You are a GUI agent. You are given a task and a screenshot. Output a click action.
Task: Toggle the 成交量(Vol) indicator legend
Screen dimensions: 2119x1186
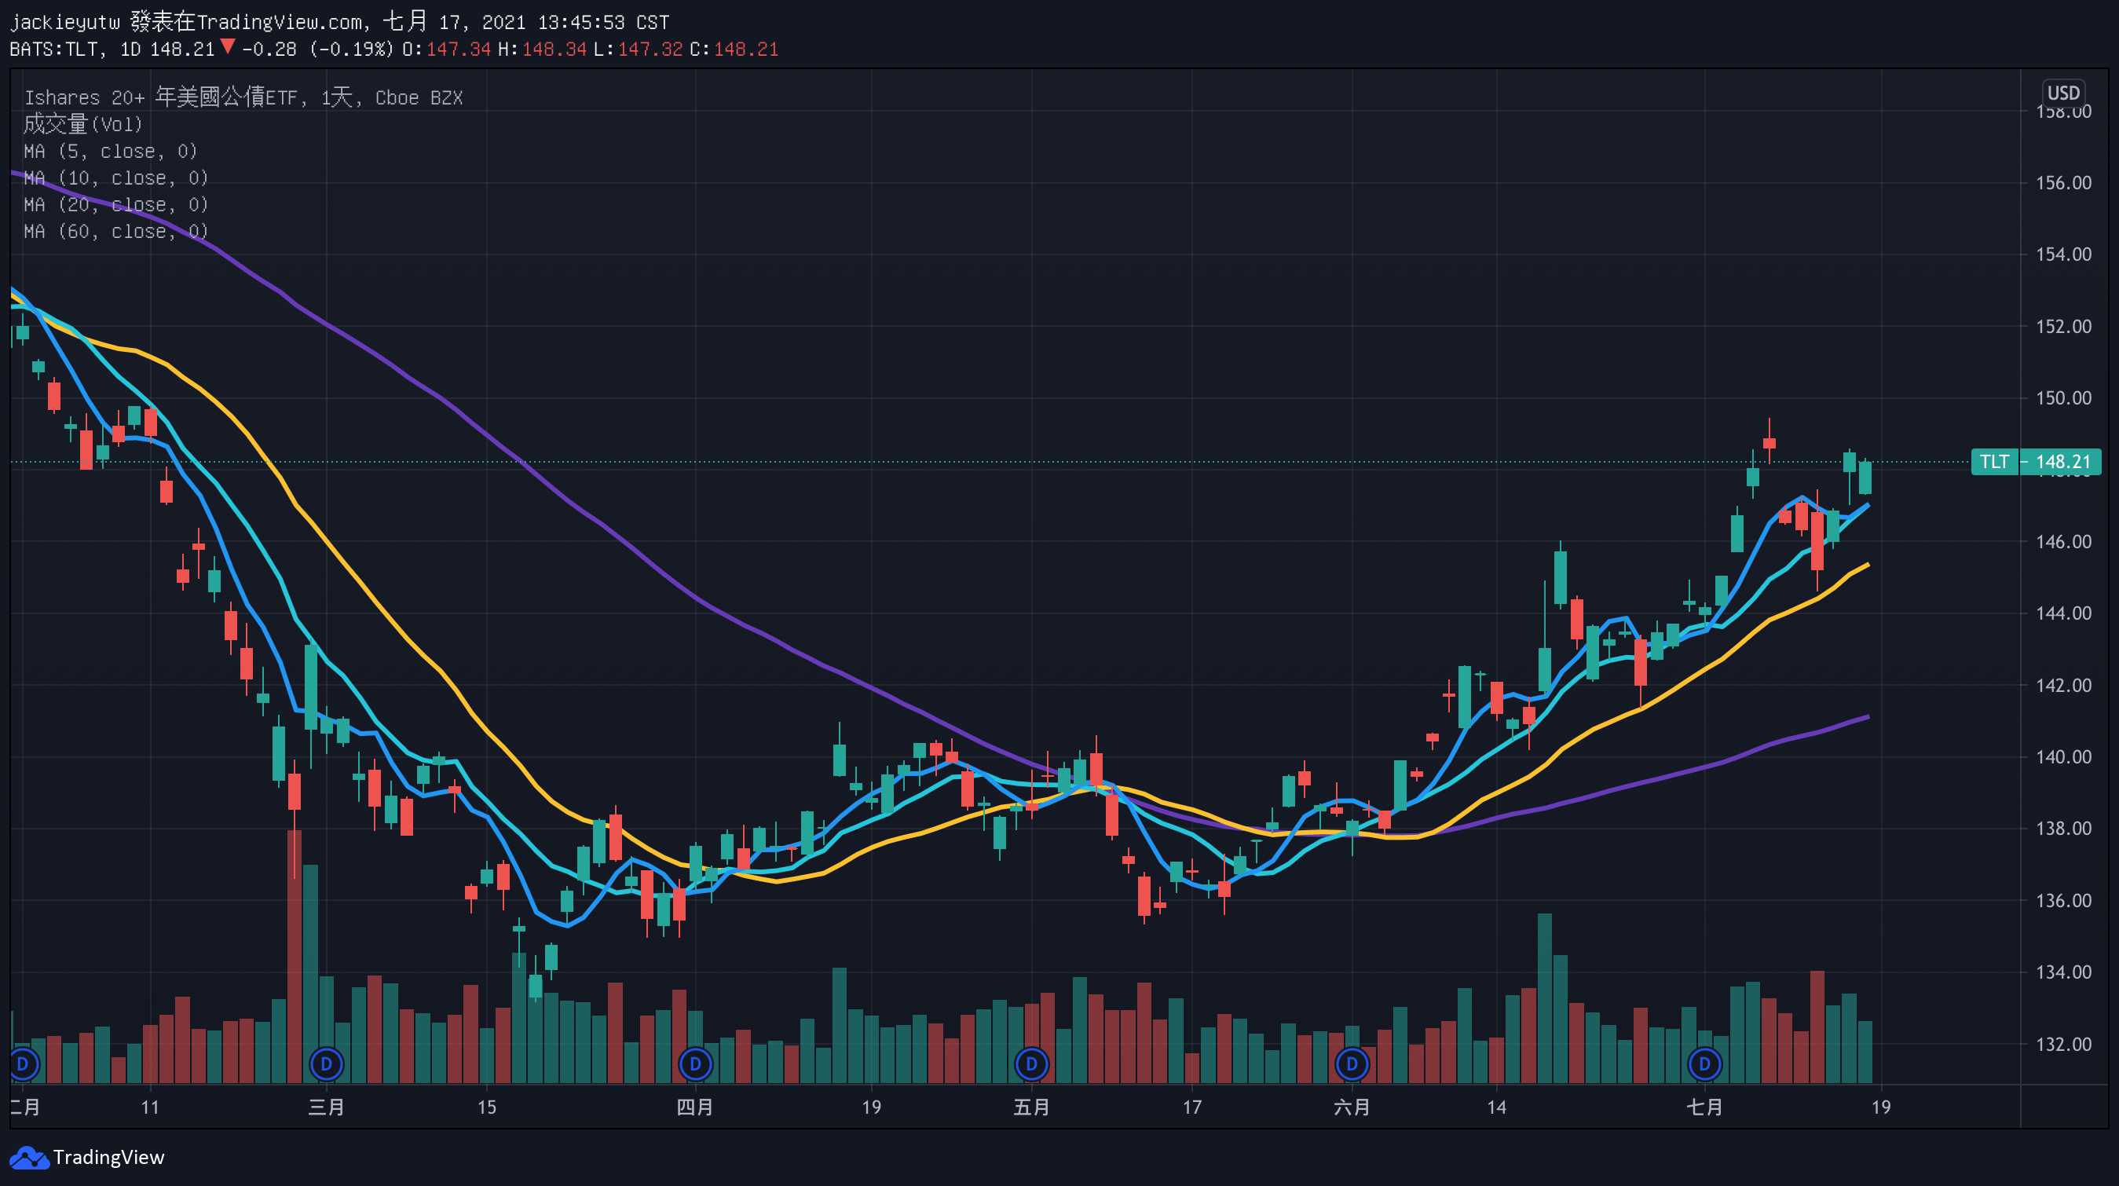[x=82, y=125]
